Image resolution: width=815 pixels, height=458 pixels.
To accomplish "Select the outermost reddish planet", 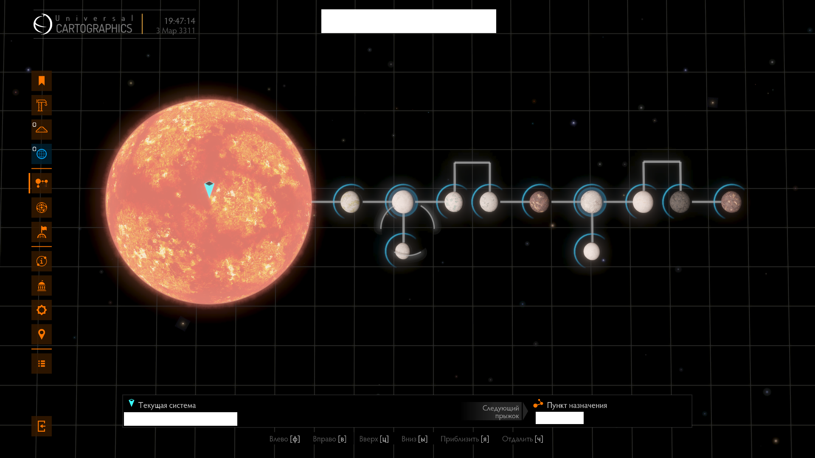I will click(x=731, y=202).
